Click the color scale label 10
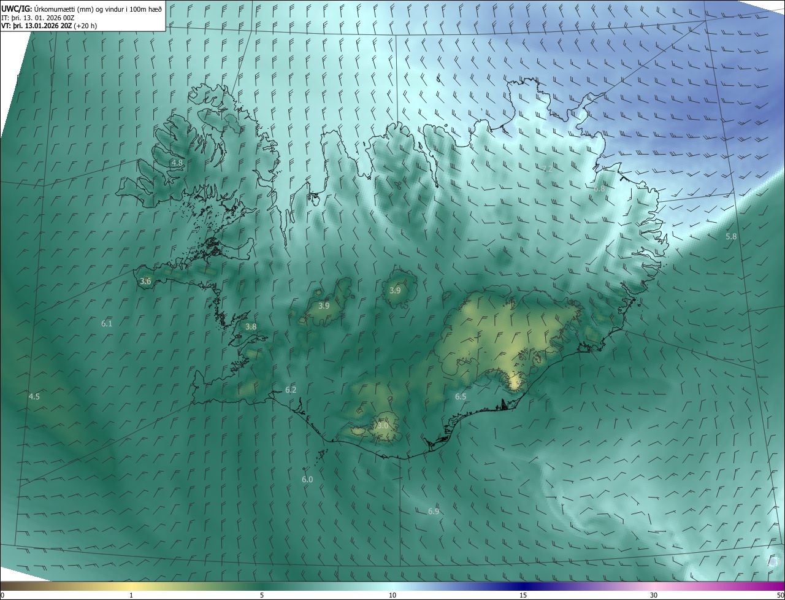 [x=392, y=595]
